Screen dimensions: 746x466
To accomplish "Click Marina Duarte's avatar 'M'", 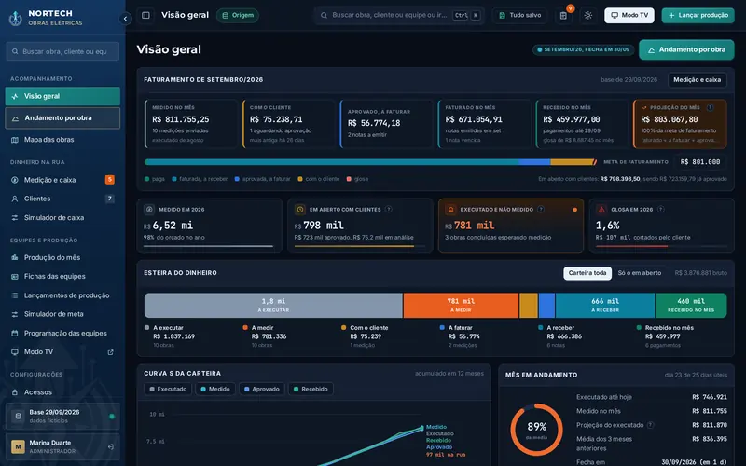I will coord(18,447).
